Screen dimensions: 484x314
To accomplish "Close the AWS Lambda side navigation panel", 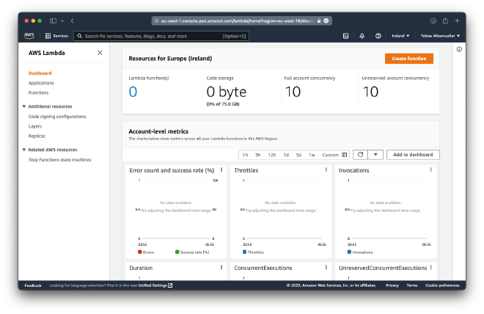I will (100, 53).
